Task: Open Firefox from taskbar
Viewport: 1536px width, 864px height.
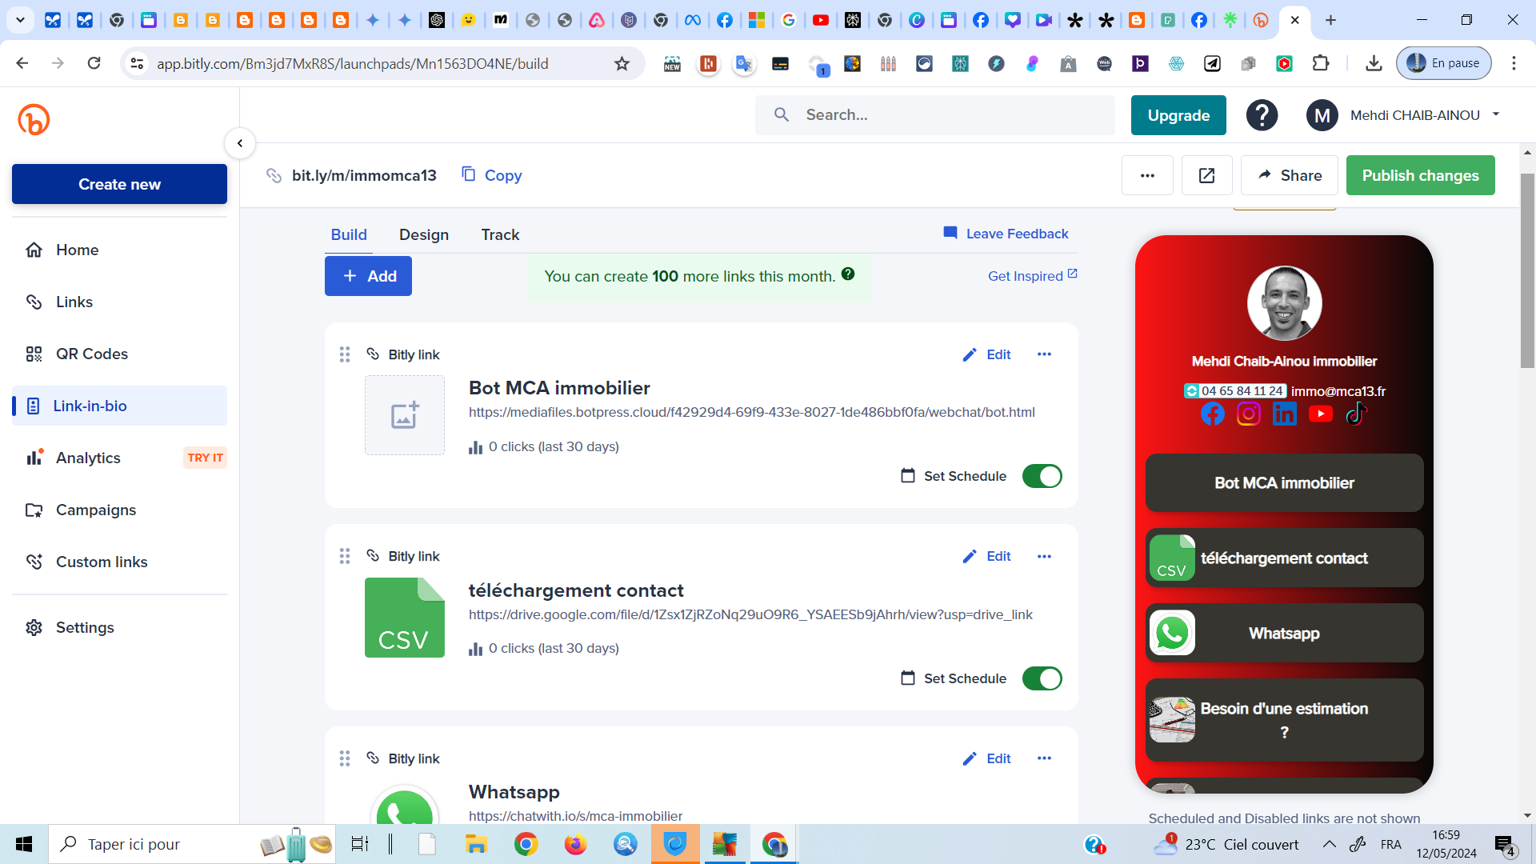Action: pyautogui.click(x=575, y=844)
